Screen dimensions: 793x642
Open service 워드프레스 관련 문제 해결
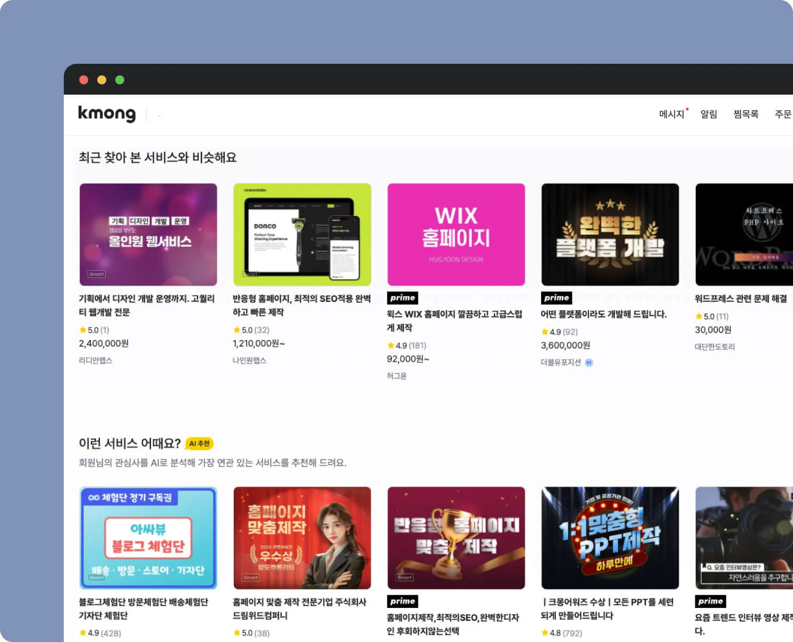741,299
